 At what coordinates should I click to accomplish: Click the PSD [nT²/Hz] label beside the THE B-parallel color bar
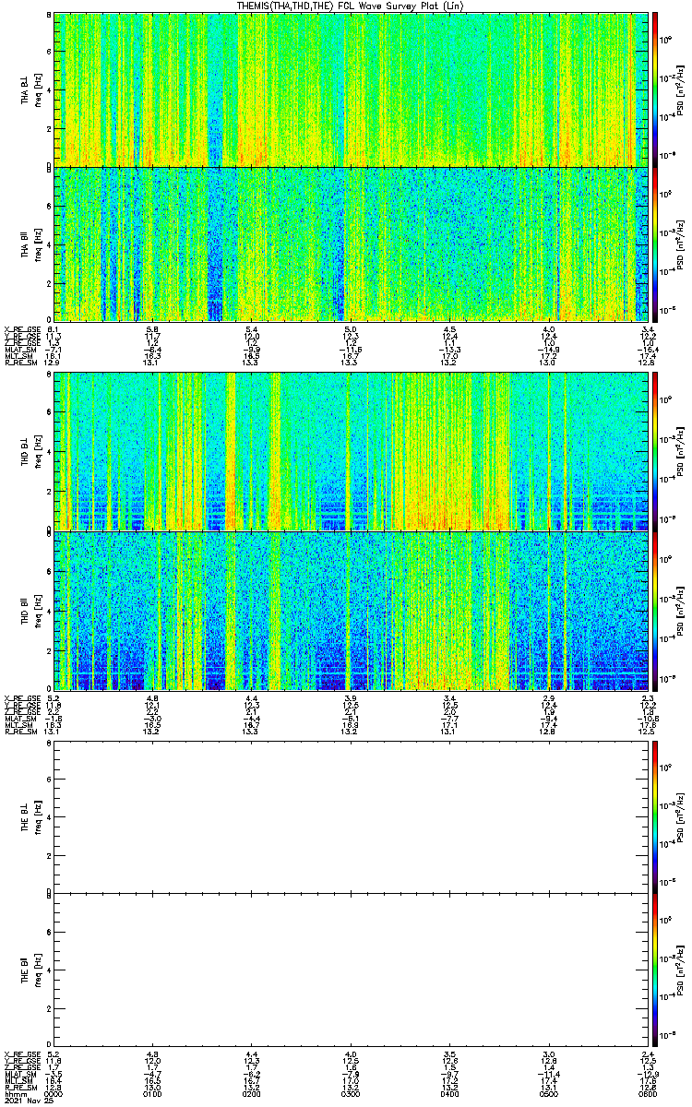tap(683, 970)
